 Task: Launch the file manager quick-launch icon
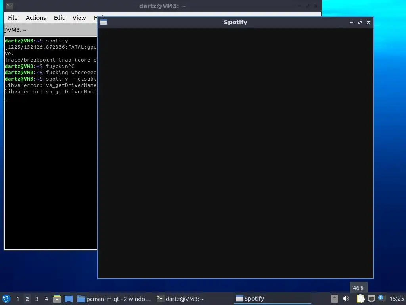coord(57,299)
